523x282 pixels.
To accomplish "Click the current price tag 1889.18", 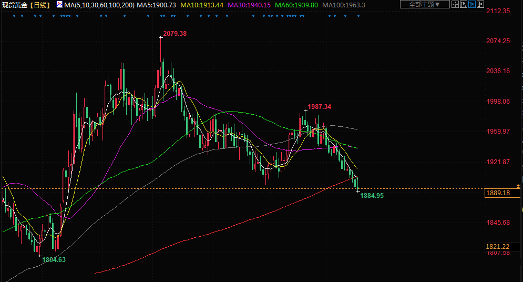I will 499,194.
